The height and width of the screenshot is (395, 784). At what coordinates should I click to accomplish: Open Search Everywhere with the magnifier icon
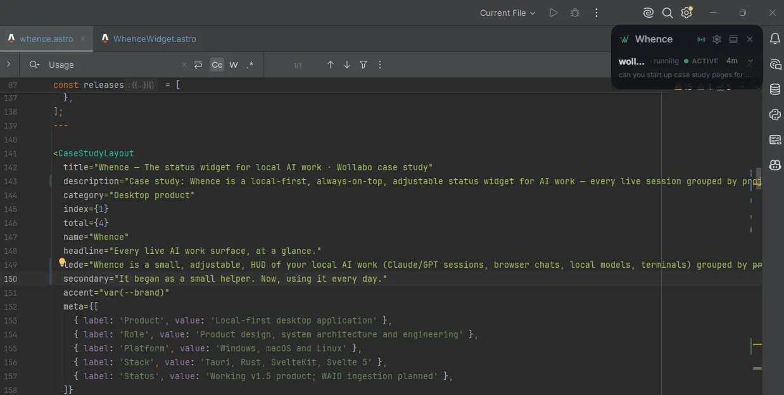[x=667, y=13]
